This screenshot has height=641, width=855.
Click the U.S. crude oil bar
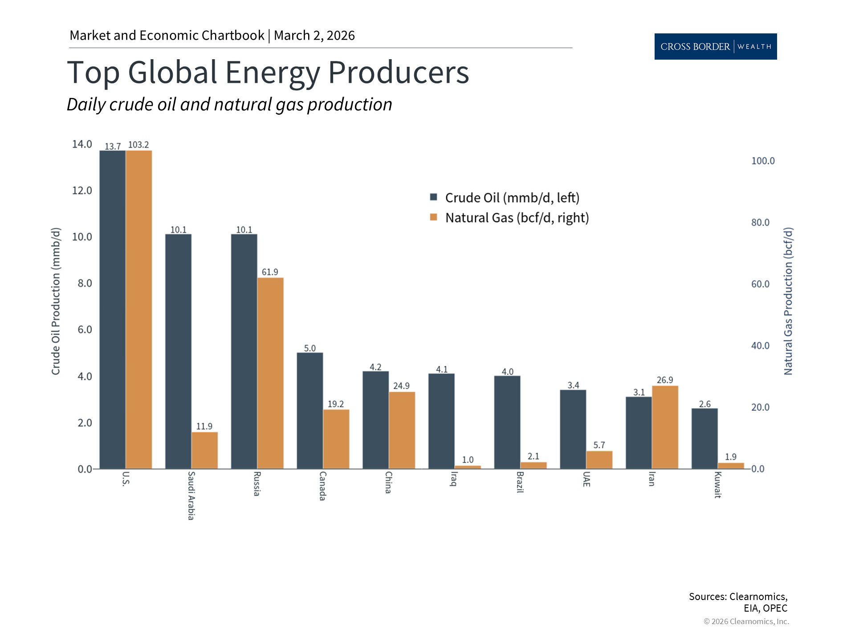pyautogui.click(x=112, y=309)
